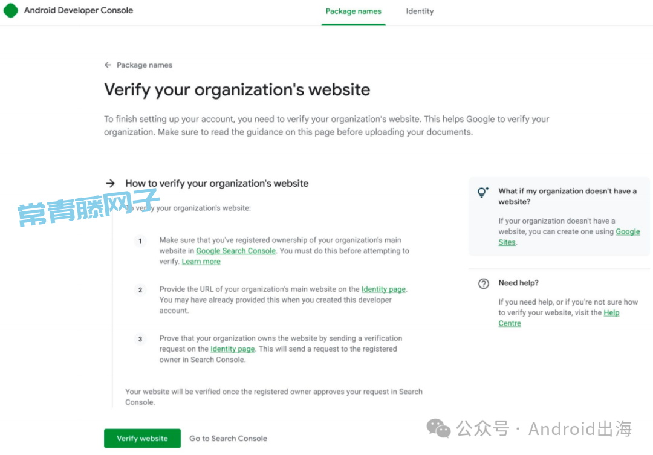Viewport: 653px width, 455px height.
Task: Open the Identity page link in step 3
Action: 232,349
